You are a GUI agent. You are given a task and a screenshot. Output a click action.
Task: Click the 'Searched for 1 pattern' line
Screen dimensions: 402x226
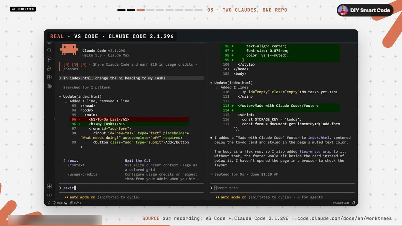pyautogui.click(x=86, y=87)
